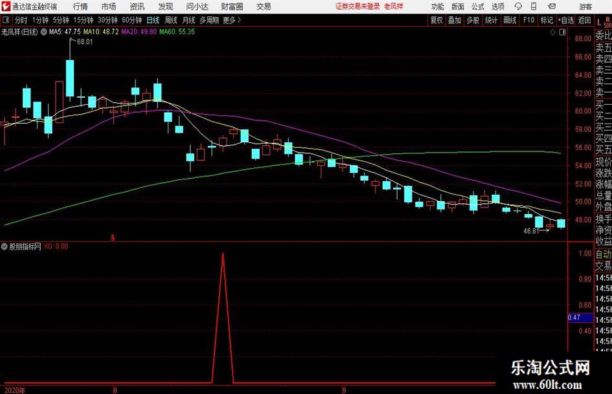612x394 pixels.
Task: Expand the 股朋指标网 indicator dropdown arrow
Action: click(5, 246)
